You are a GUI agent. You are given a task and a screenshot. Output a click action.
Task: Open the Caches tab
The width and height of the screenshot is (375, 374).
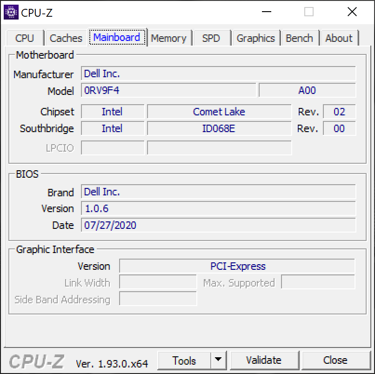coord(66,38)
